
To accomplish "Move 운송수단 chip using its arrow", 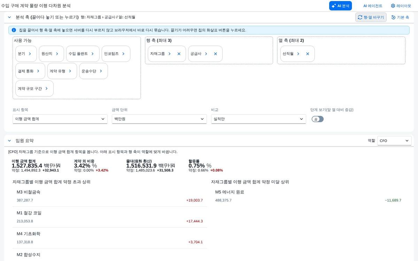I will [101, 71].
